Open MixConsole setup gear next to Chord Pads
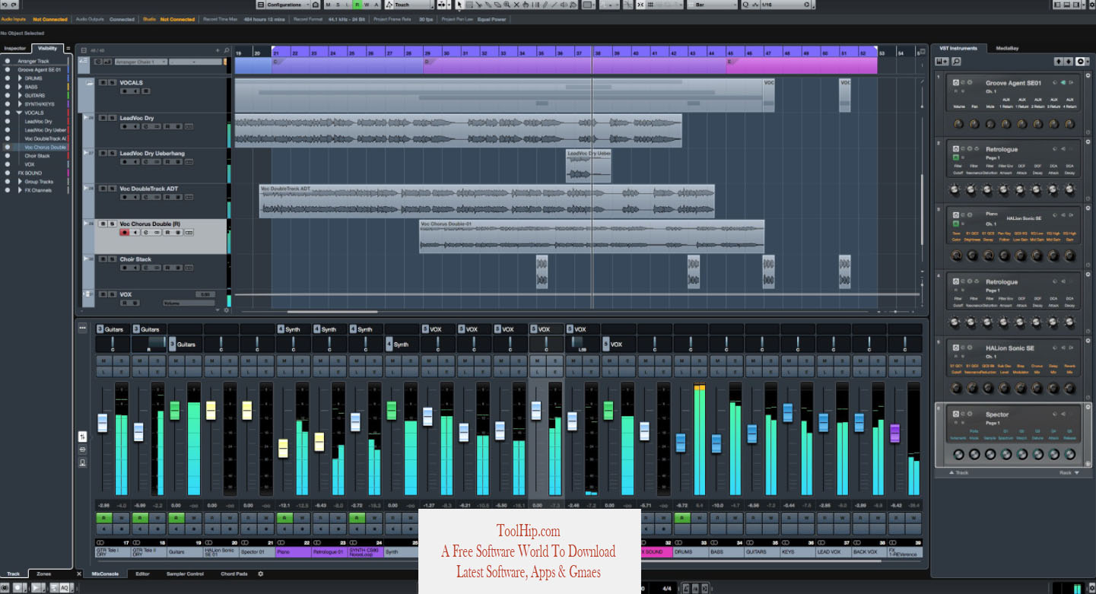Viewport: 1096px width, 594px height. pos(260,573)
